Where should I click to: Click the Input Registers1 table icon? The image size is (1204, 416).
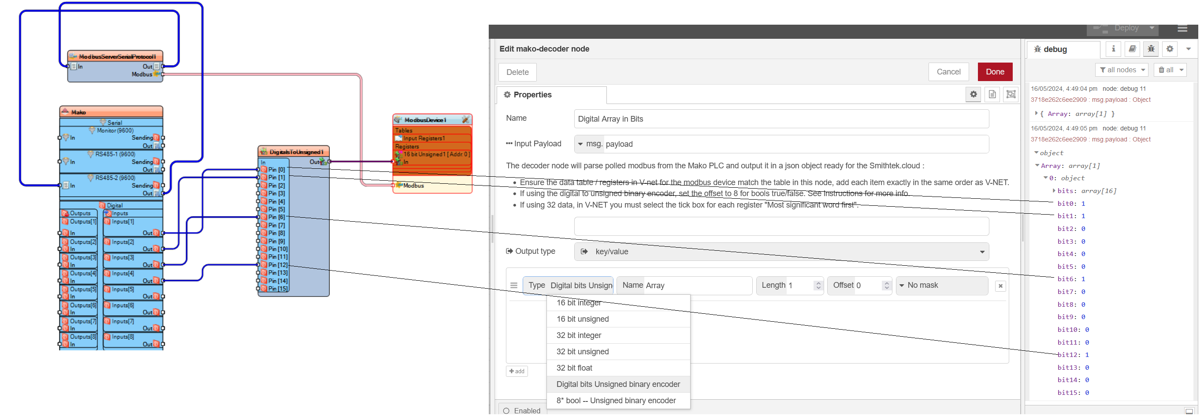pyautogui.click(x=399, y=138)
